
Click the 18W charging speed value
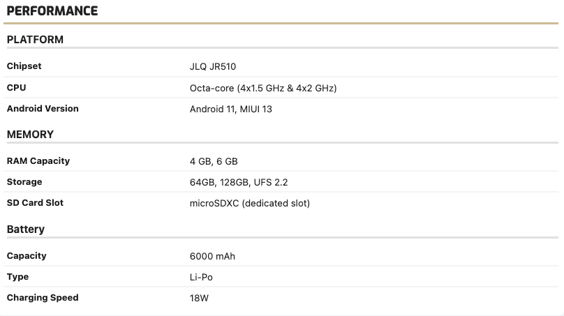tap(199, 298)
